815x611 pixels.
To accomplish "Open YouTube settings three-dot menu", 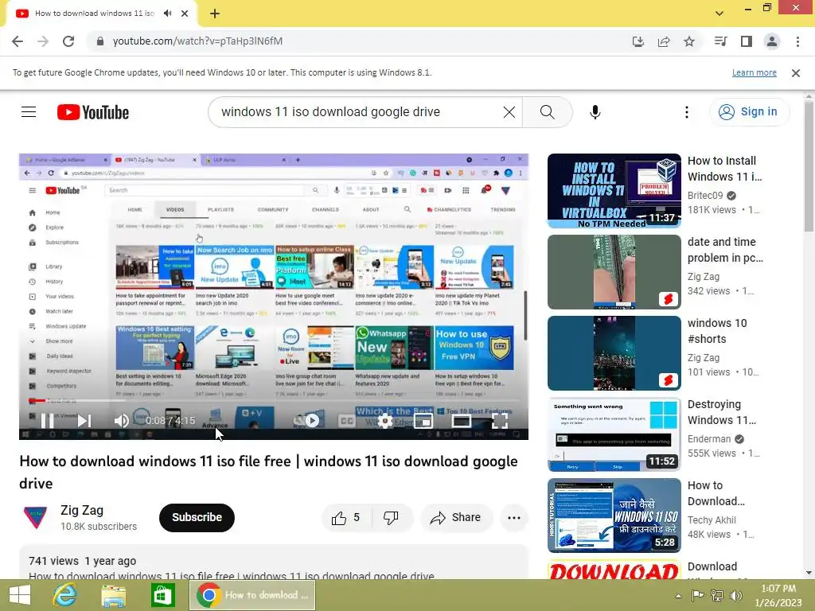I will 687,111.
